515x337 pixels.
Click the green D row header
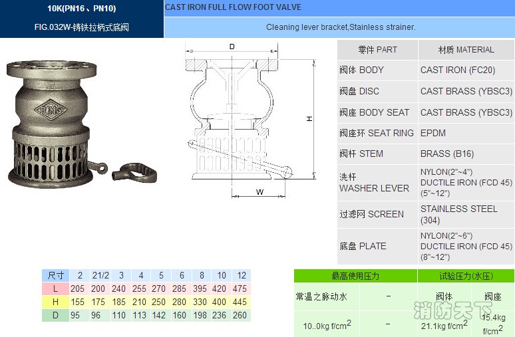coord(56,315)
